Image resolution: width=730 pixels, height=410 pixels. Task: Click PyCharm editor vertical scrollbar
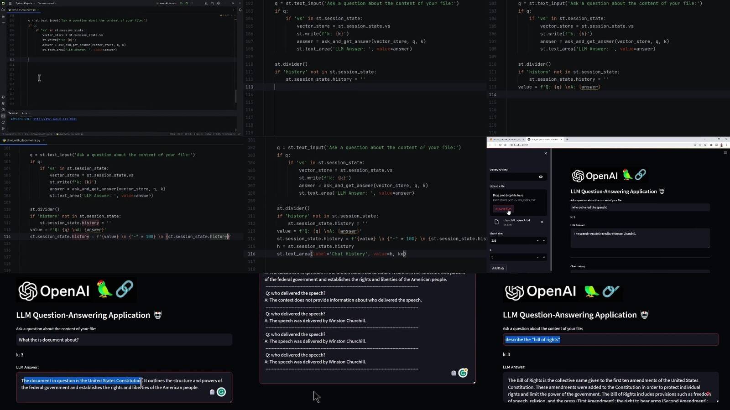tap(236, 96)
